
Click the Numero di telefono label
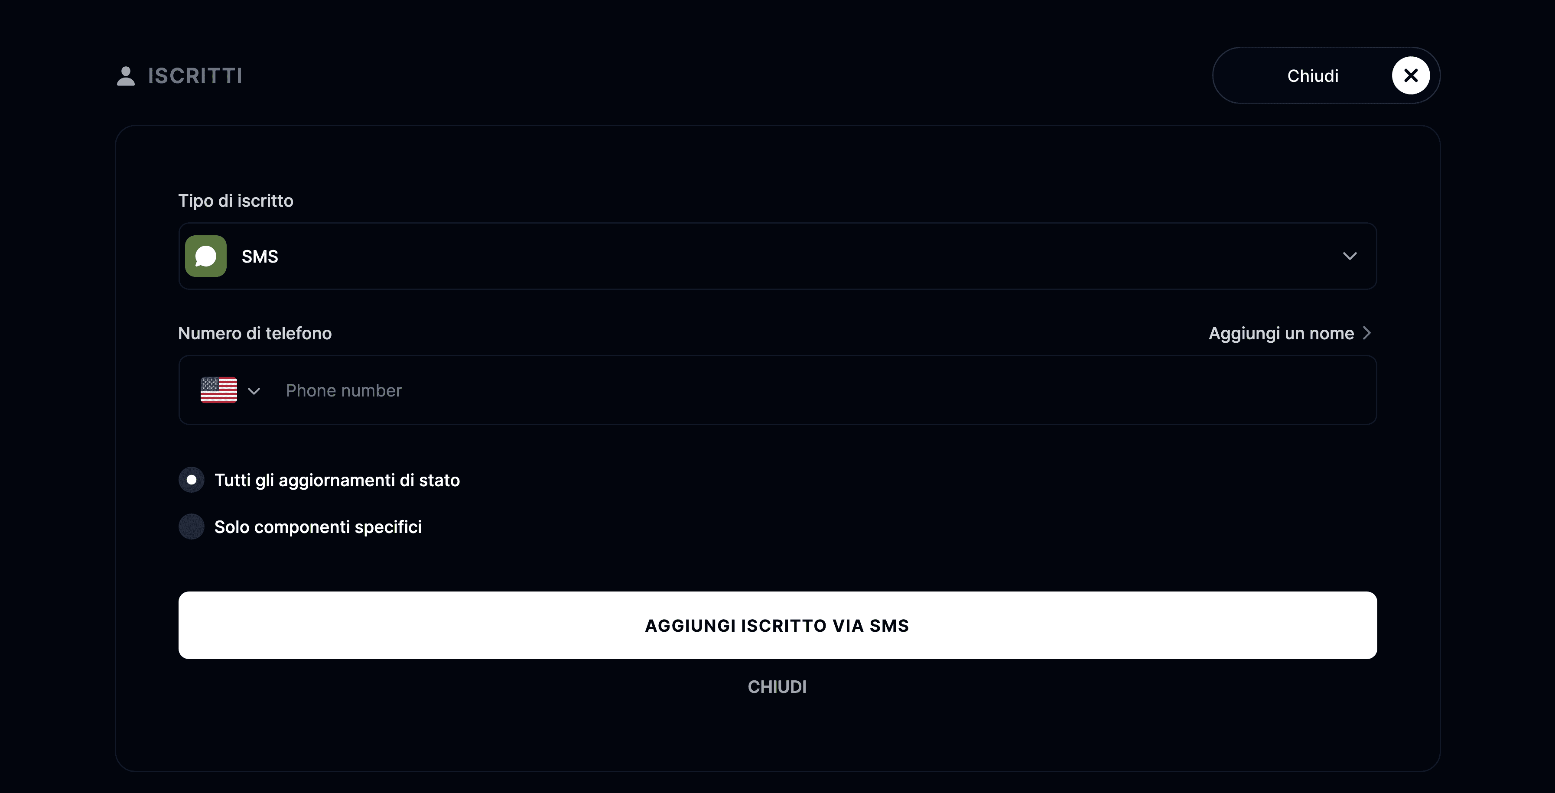pyautogui.click(x=255, y=333)
